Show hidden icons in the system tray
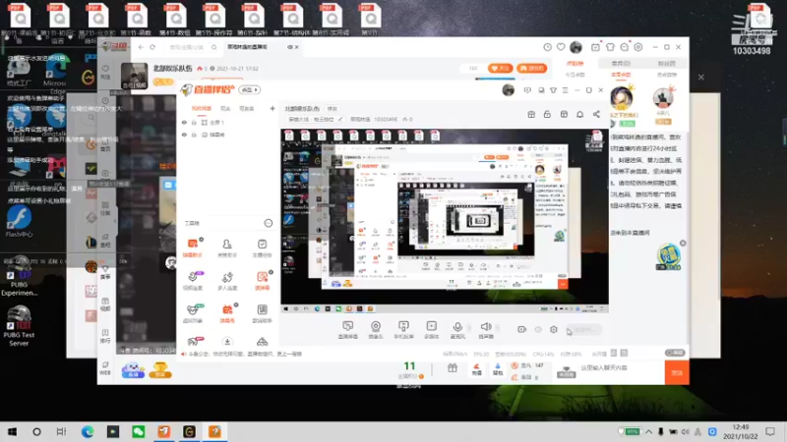This screenshot has height=442, width=787. (648, 431)
